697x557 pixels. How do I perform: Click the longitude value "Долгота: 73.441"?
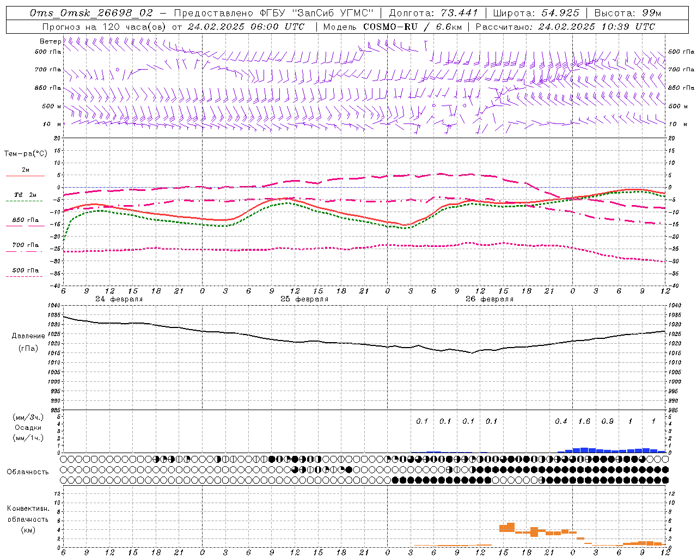[x=433, y=13]
